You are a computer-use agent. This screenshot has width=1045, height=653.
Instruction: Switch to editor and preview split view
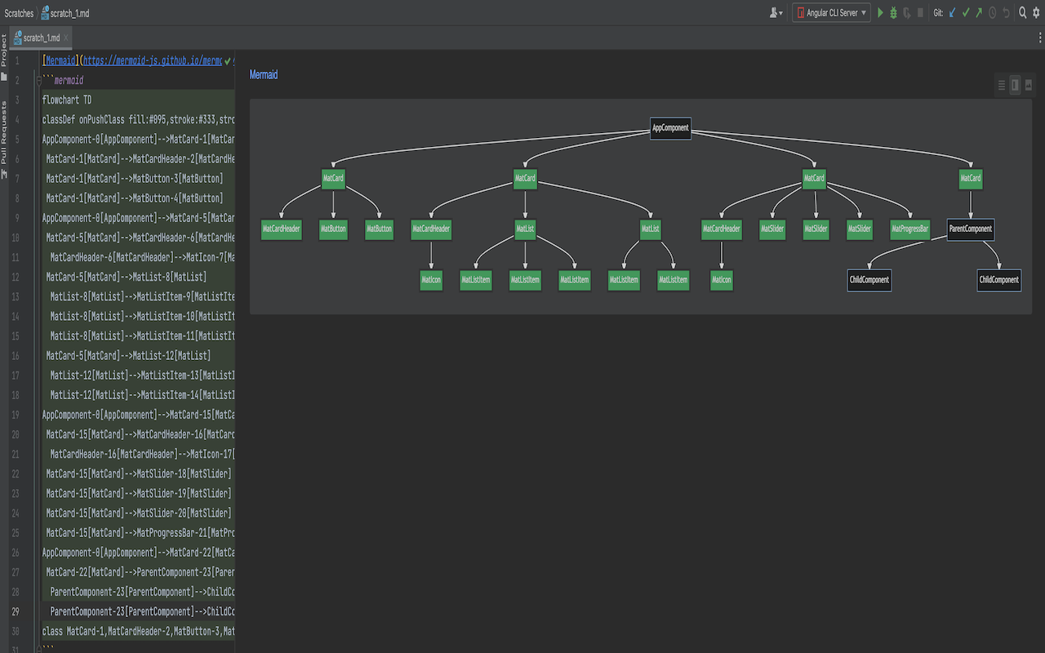point(1015,85)
